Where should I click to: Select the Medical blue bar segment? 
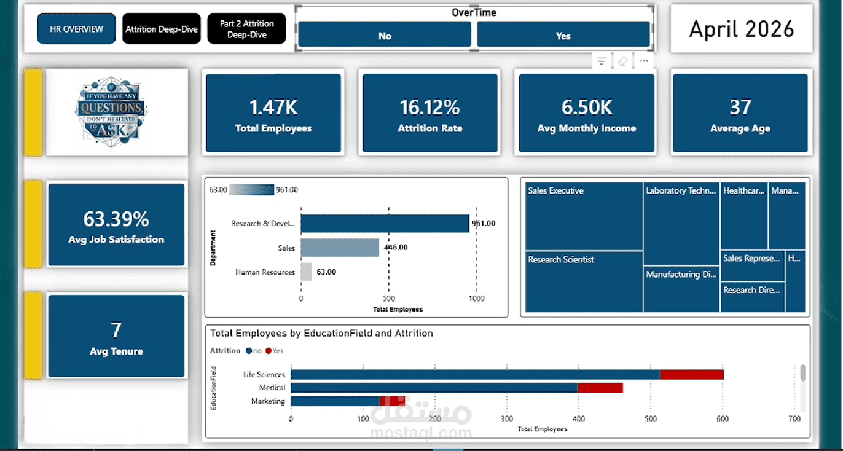click(434, 388)
